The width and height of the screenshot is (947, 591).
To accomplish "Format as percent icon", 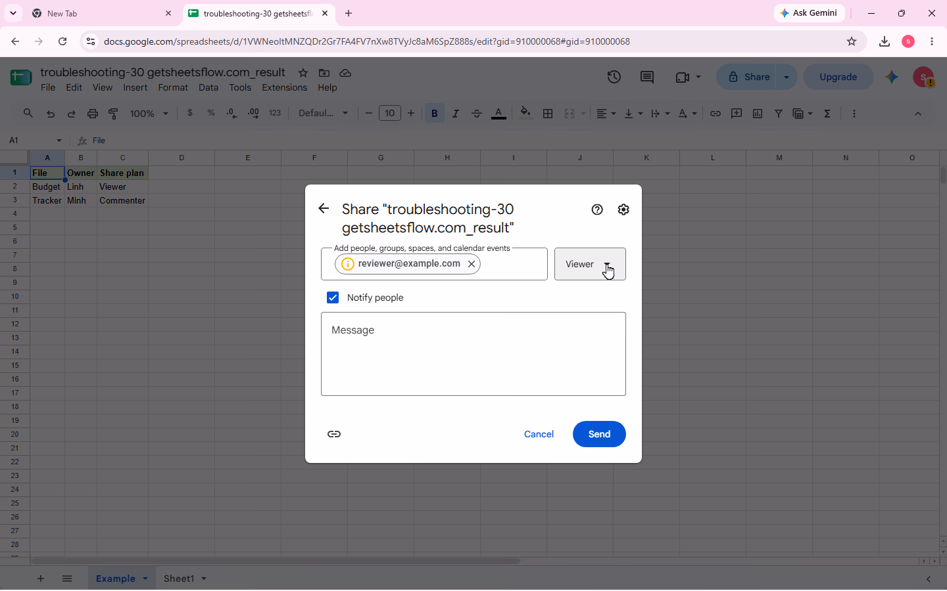I will 211,113.
